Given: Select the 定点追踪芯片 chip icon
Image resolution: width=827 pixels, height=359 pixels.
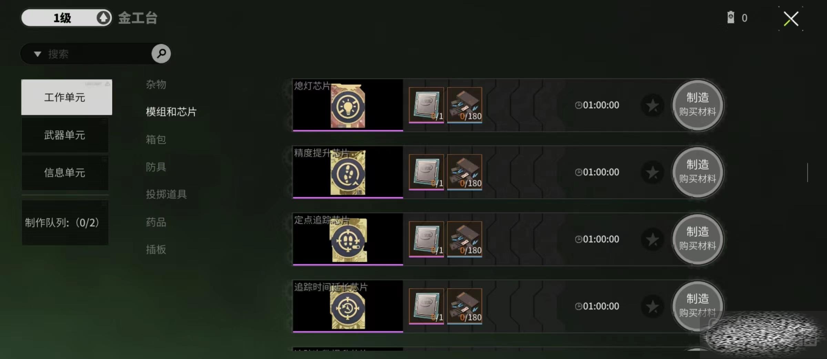Looking at the screenshot, I should (348, 240).
